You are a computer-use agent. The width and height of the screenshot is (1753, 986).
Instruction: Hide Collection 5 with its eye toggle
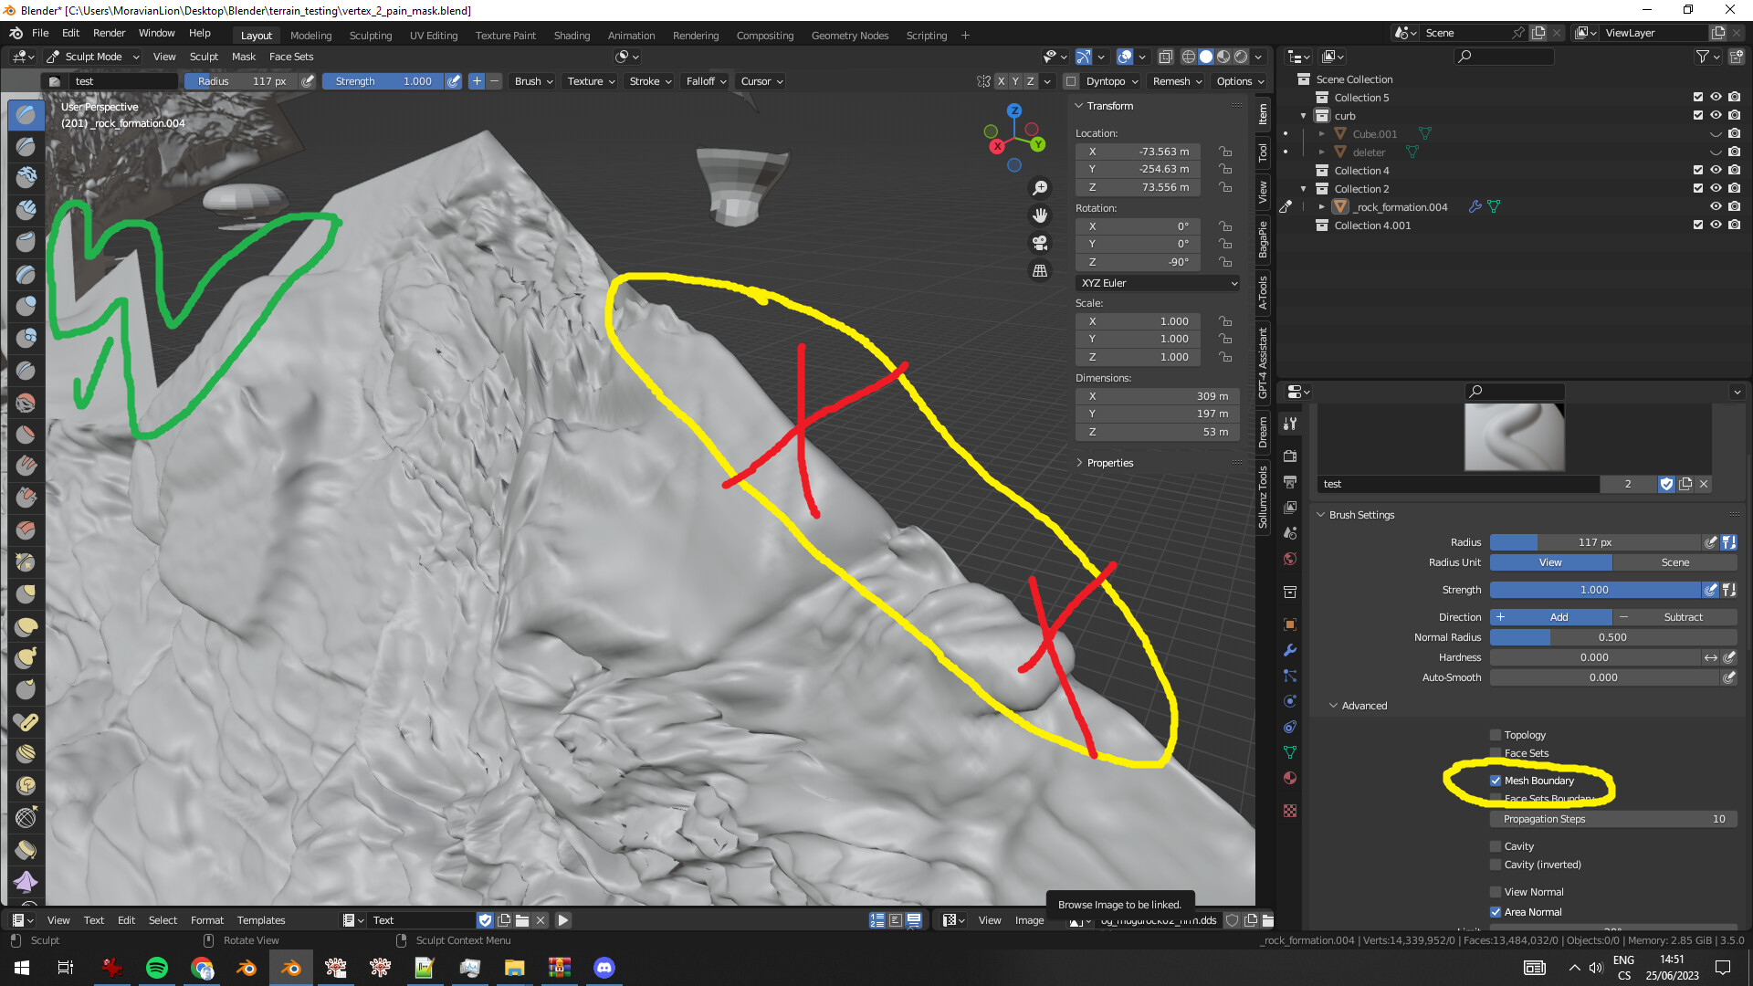coord(1716,97)
